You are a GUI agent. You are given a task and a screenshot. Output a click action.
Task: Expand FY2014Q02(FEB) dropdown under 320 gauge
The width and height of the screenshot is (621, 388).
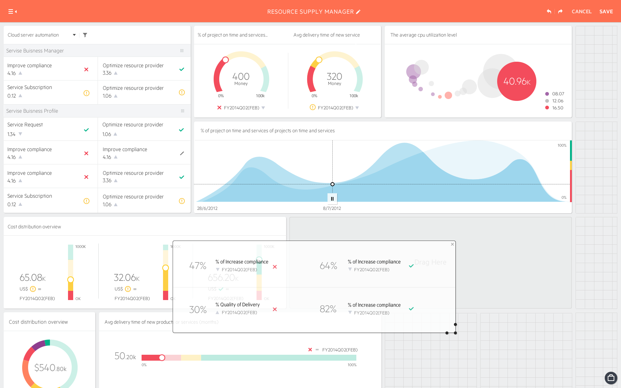point(357,108)
